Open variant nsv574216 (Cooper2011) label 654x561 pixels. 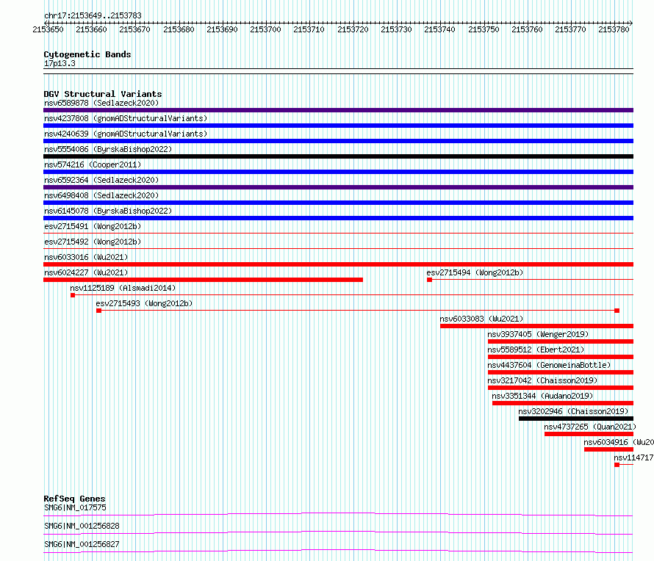click(93, 164)
